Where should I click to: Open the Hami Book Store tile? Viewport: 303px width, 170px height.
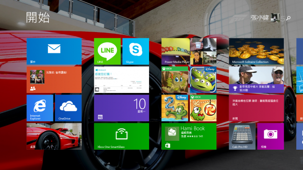189,136
